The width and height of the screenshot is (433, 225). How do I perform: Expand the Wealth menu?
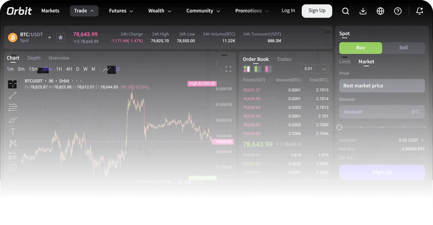tap(160, 11)
